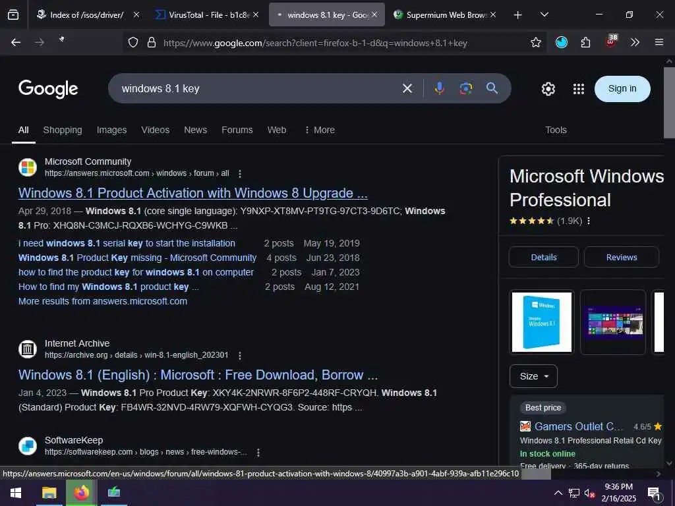Click the Google logo
The image size is (675, 506).
pos(48,89)
